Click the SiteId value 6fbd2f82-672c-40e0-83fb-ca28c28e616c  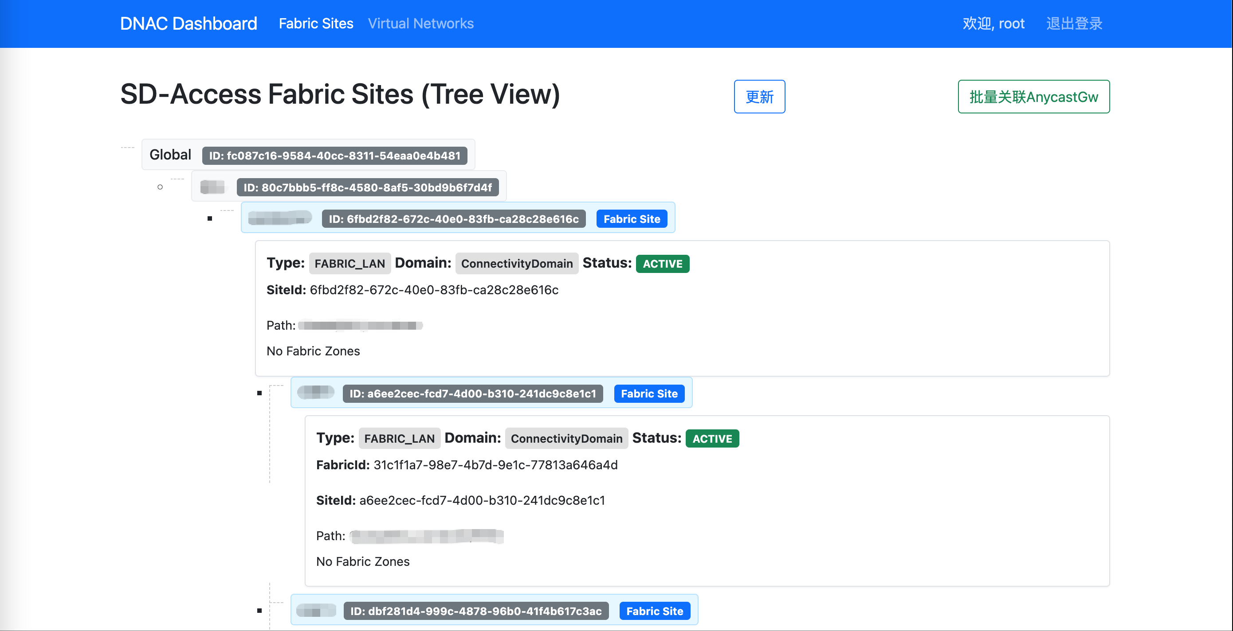pyautogui.click(x=434, y=290)
